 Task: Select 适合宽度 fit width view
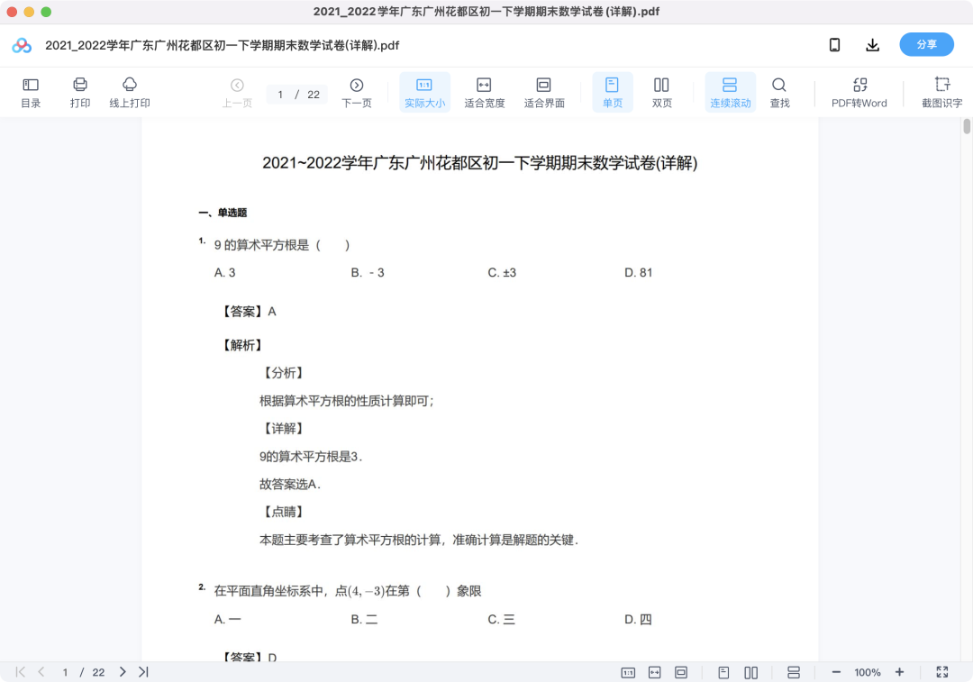click(484, 93)
